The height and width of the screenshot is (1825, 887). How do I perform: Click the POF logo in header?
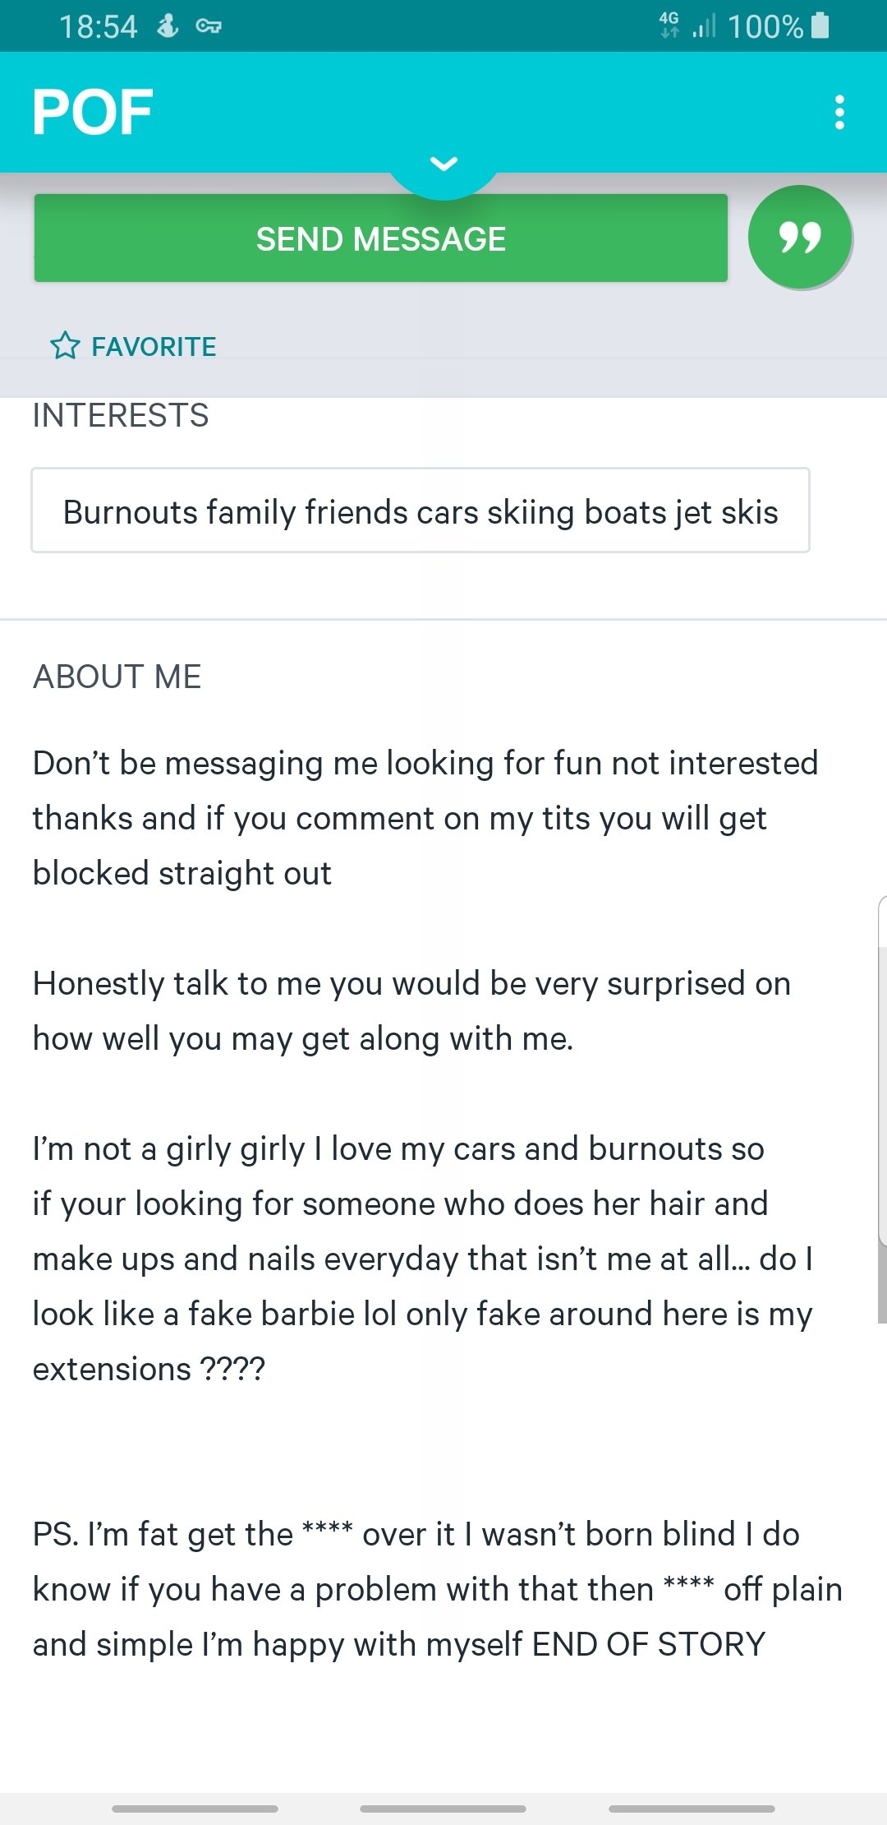click(93, 113)
